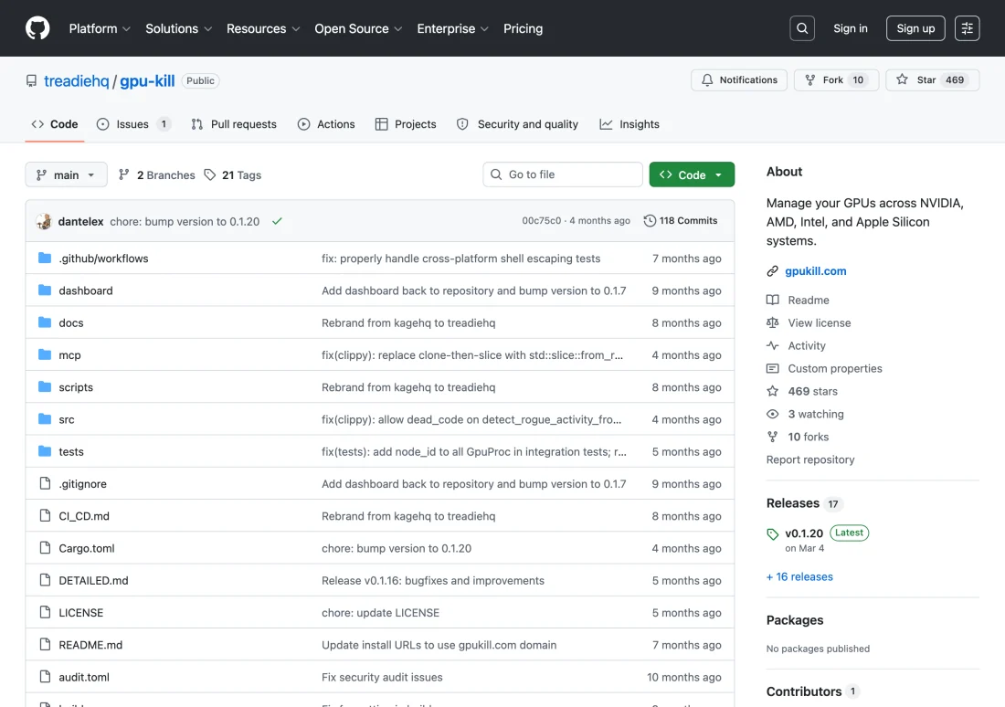Click the Activity pulse icon

pyautogui.click(x=772, y=345)
